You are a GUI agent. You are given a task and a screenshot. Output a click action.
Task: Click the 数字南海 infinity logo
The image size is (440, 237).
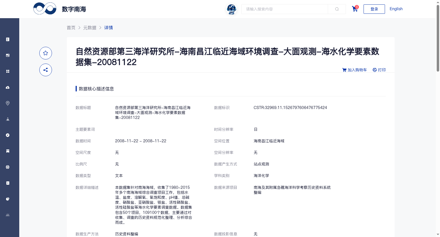click(45, 9)
